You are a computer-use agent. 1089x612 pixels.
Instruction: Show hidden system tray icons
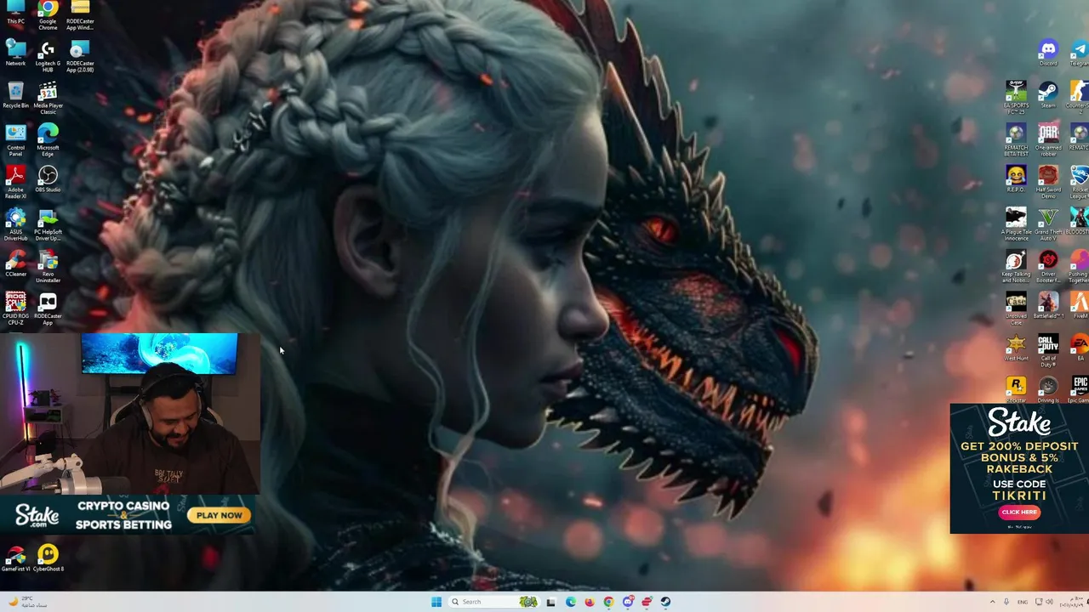tap(992, 602)
